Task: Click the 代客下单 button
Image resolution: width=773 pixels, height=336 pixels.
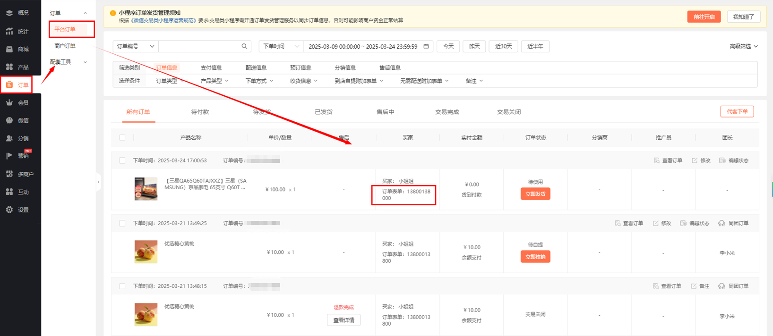Action: [x=737, y=111]
